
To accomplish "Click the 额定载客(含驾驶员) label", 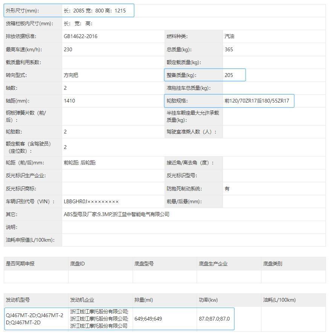I will (x=28, y=147).
